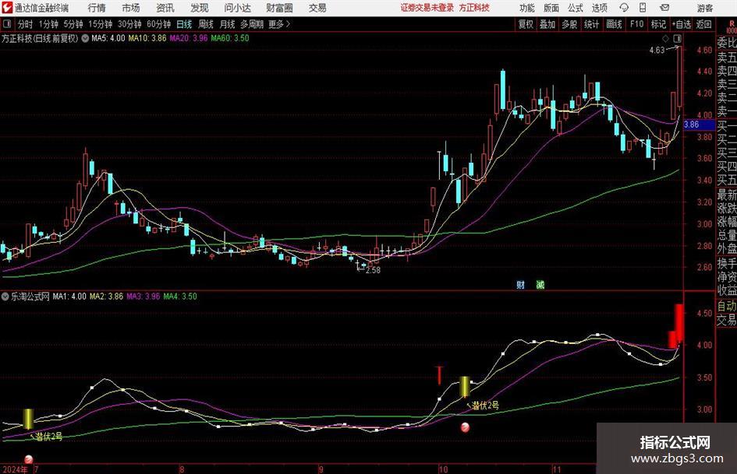Click the MA60: 3.50 label
737x474 pixels.
point(230,38)
